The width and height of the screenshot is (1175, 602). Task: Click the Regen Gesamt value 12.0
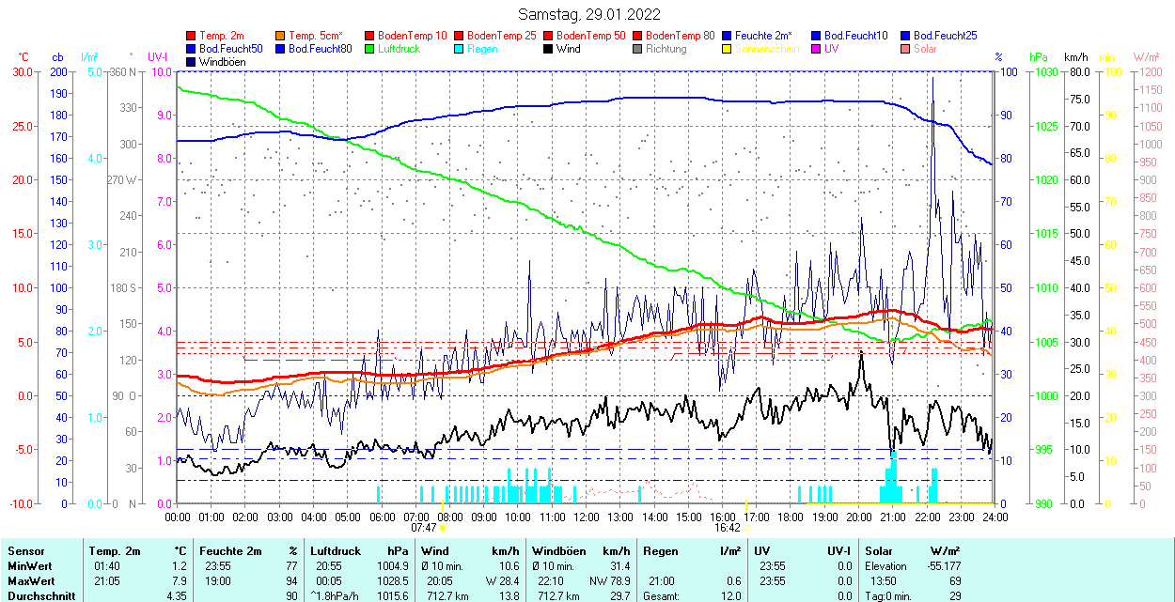pos(729,596)
